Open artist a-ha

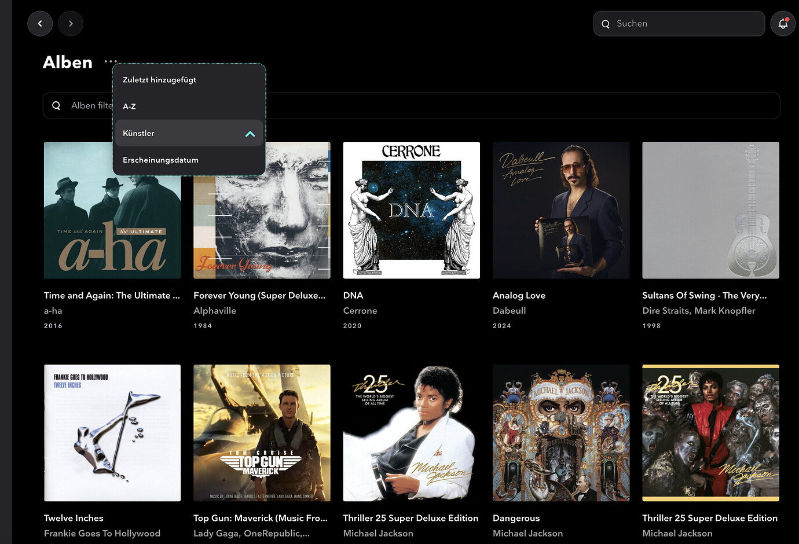tap(53, 311)
